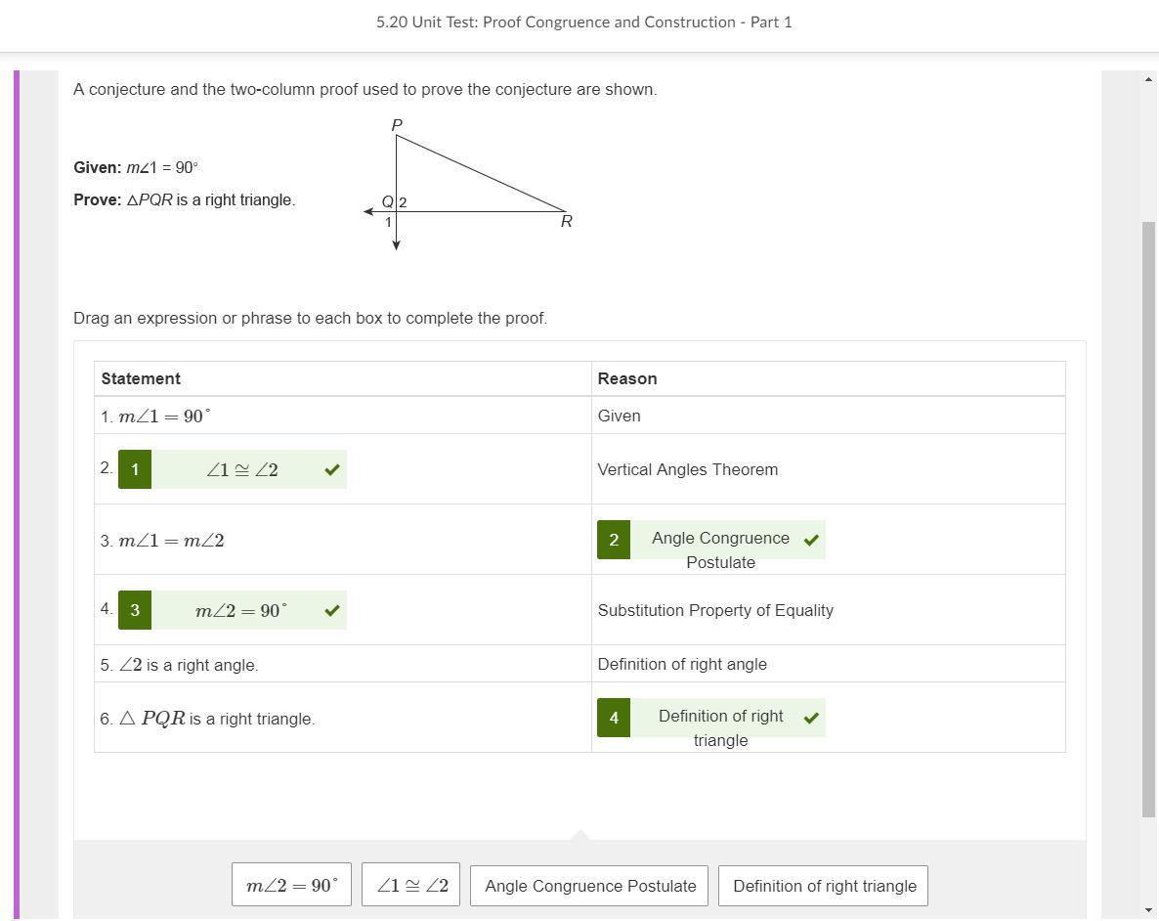Click the placed ∠1 ≅ ∠2 box in row 2

242,470
